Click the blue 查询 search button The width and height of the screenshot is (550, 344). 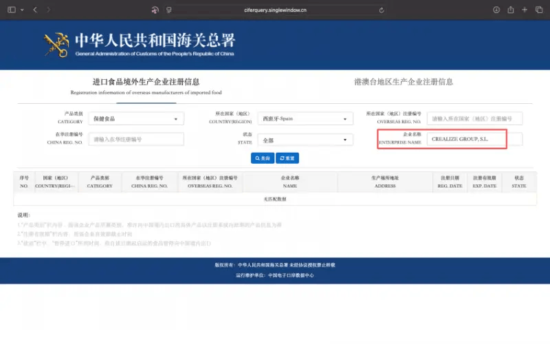pyautogui.click(x=262, y=158)
